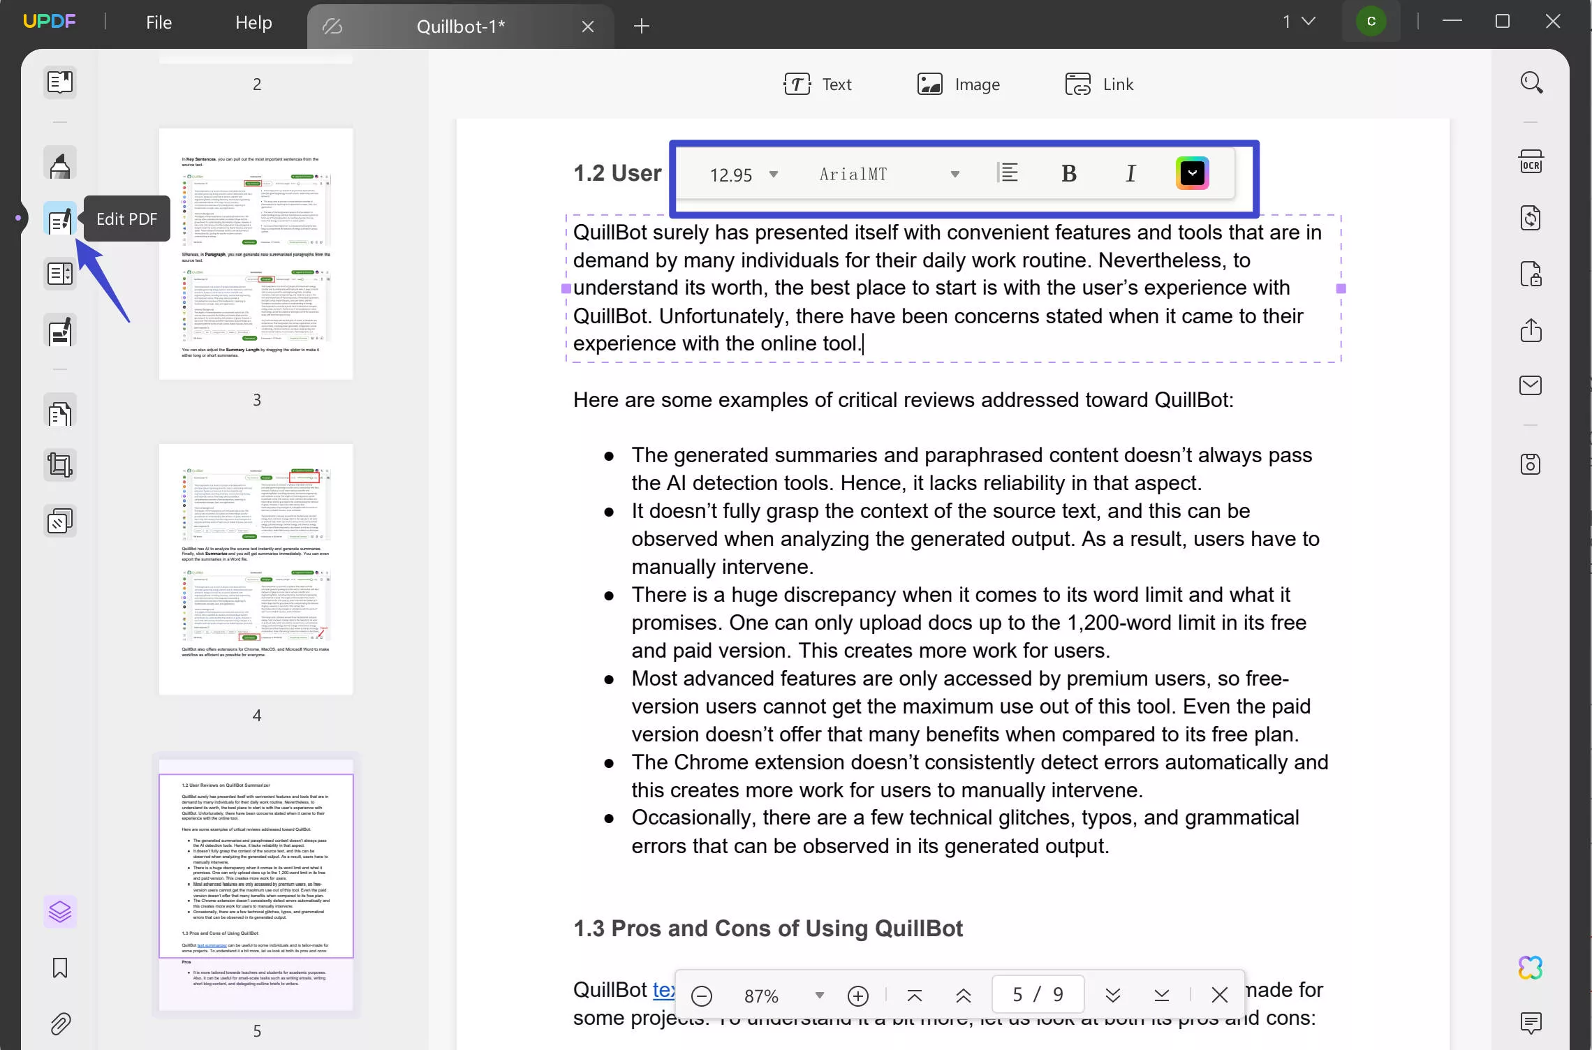Share the document via the share icon
The width and height of the screenshot is (1592, 1050).
tap(1531, 331)
